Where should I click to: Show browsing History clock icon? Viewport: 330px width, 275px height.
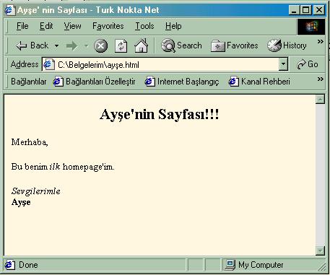coord(274,45)
